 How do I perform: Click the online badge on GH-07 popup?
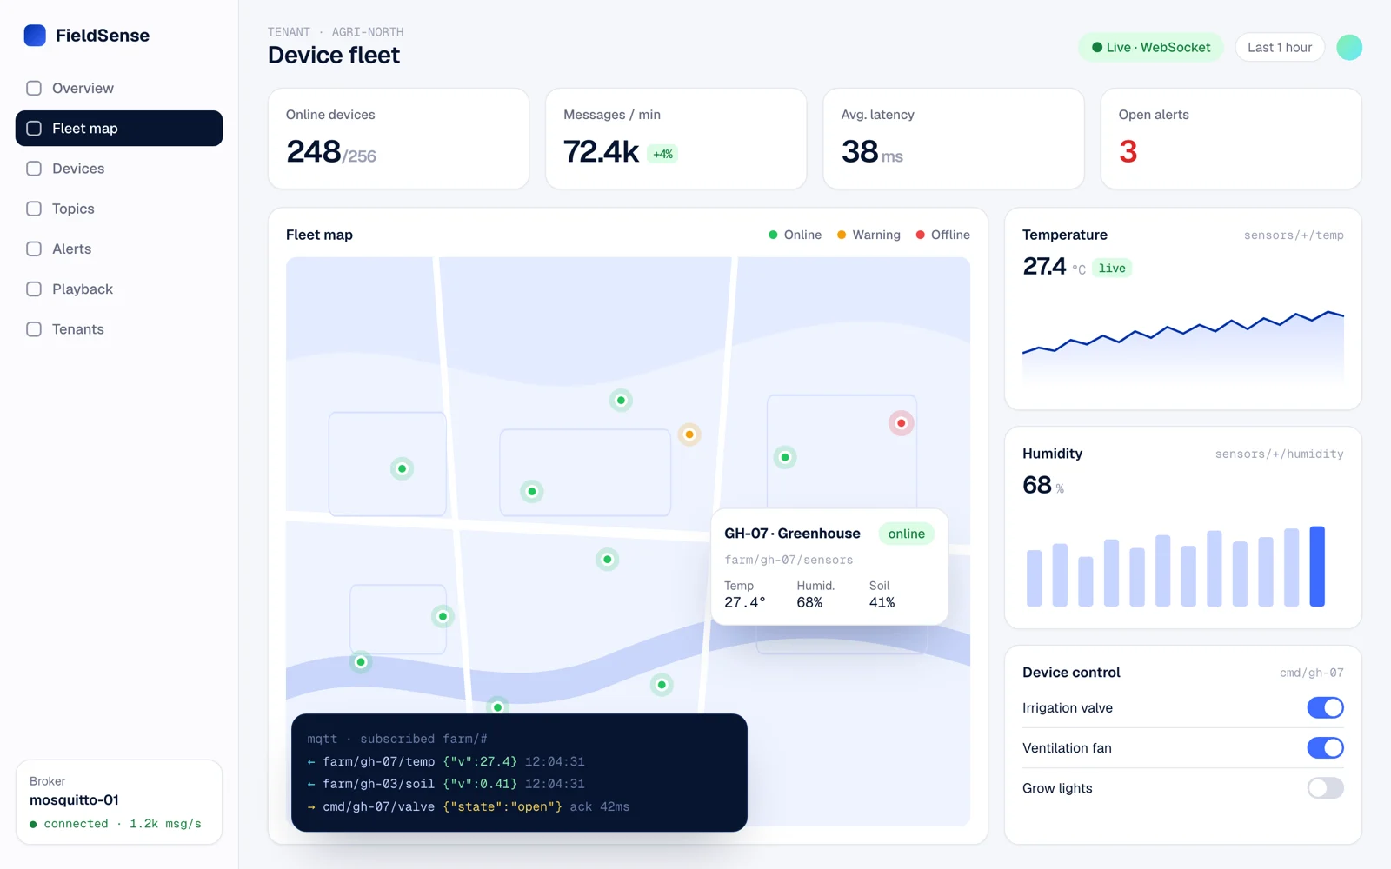tap(906, 534)
